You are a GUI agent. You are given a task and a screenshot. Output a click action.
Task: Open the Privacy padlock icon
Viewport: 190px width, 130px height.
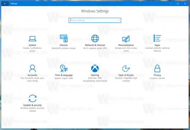coord(157,68)
